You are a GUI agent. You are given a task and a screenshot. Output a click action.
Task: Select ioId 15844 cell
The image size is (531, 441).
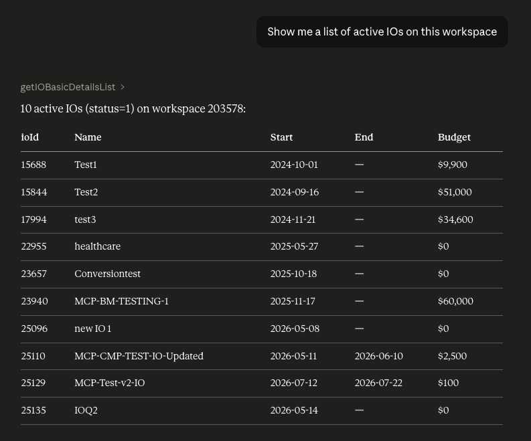coord(34,192)
